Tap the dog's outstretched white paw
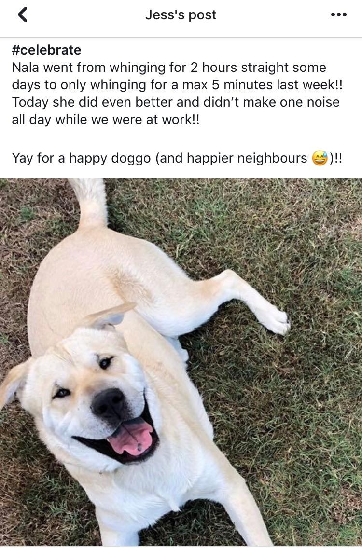Image resolution: width=362 pixels, height=549 pixels. pos(275,319)
